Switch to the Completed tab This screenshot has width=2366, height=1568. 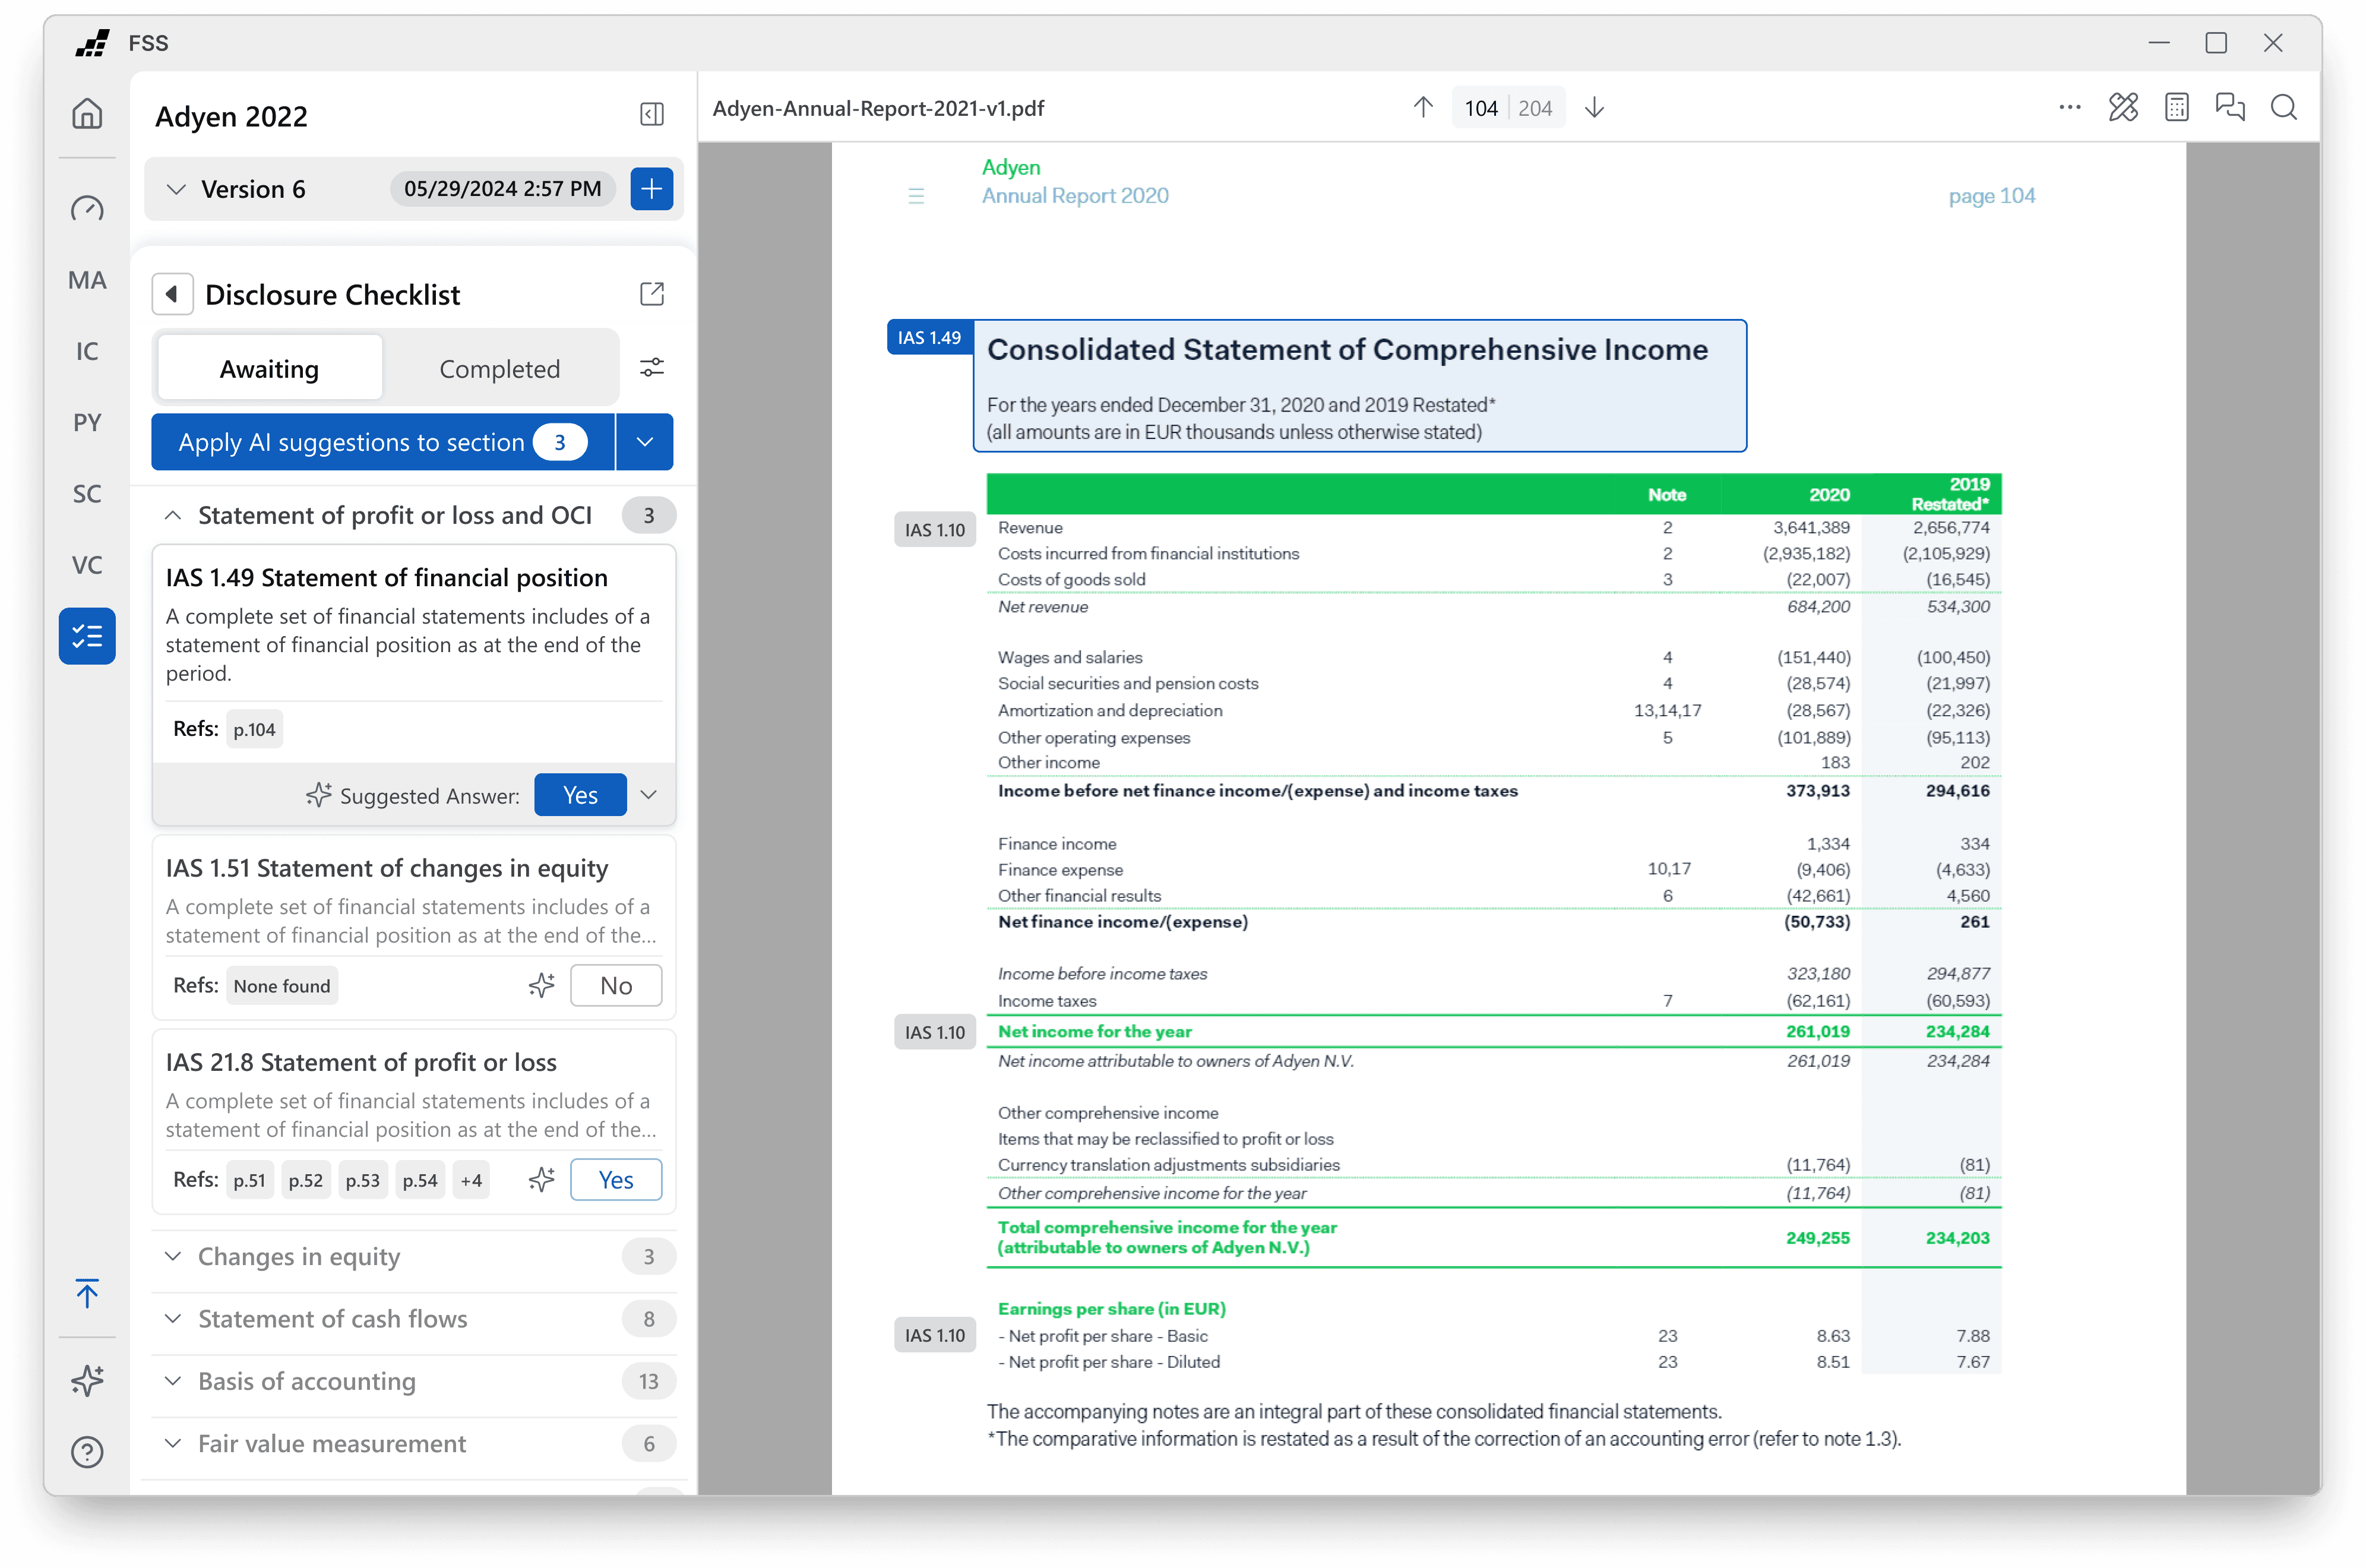[499, 369]
